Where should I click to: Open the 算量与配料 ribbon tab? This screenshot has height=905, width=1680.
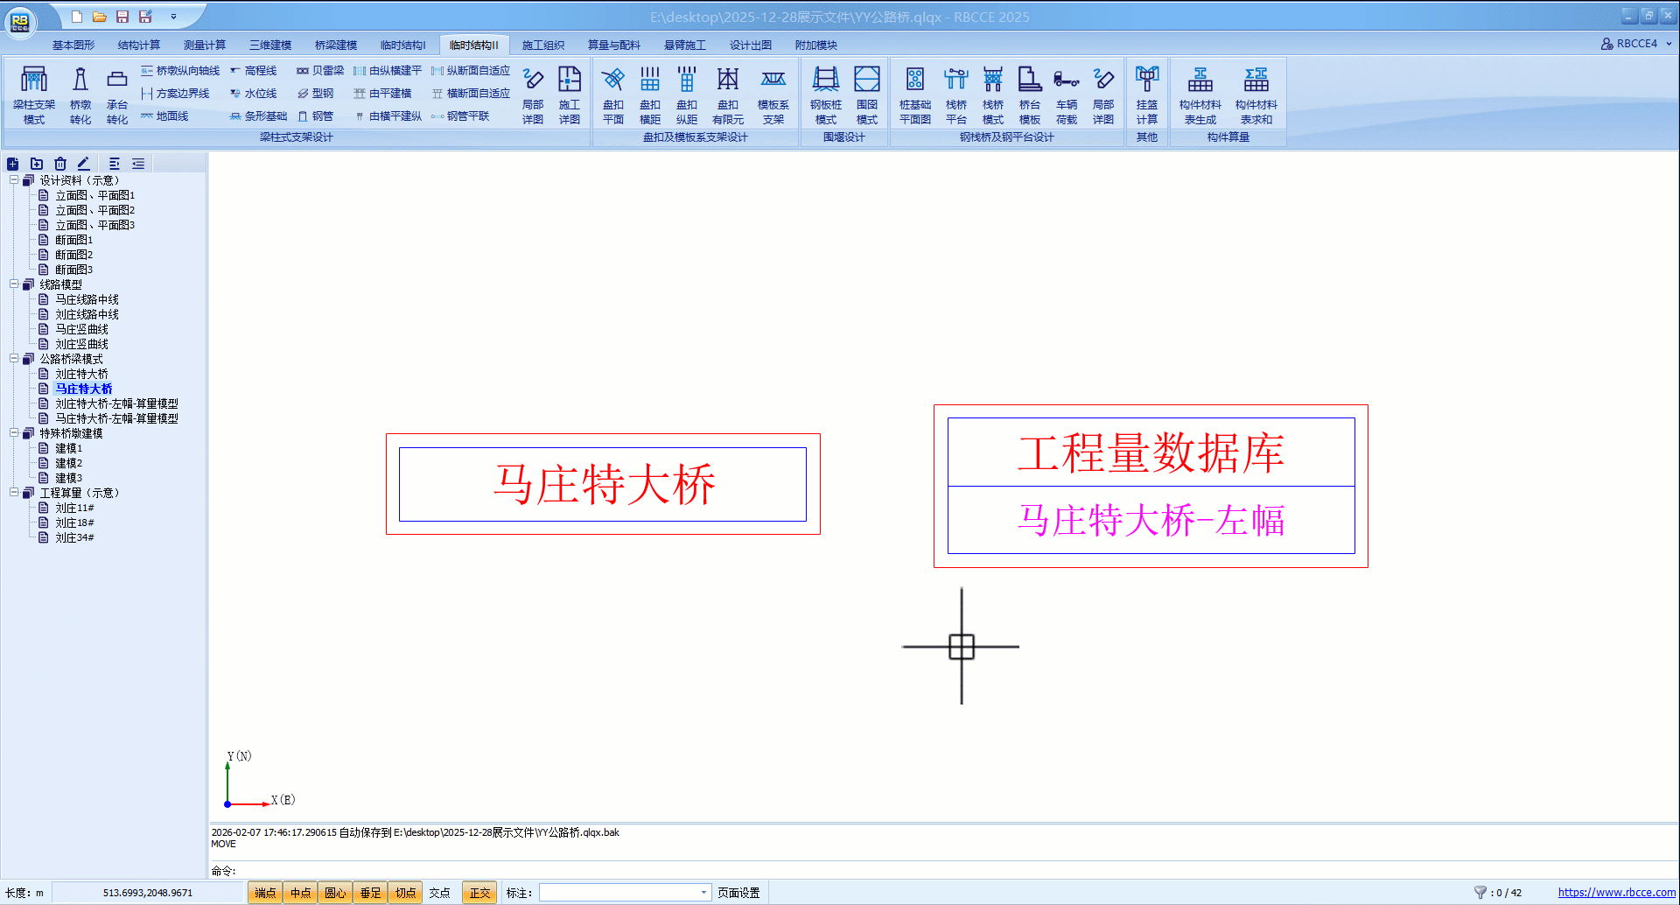coord(613,46)
